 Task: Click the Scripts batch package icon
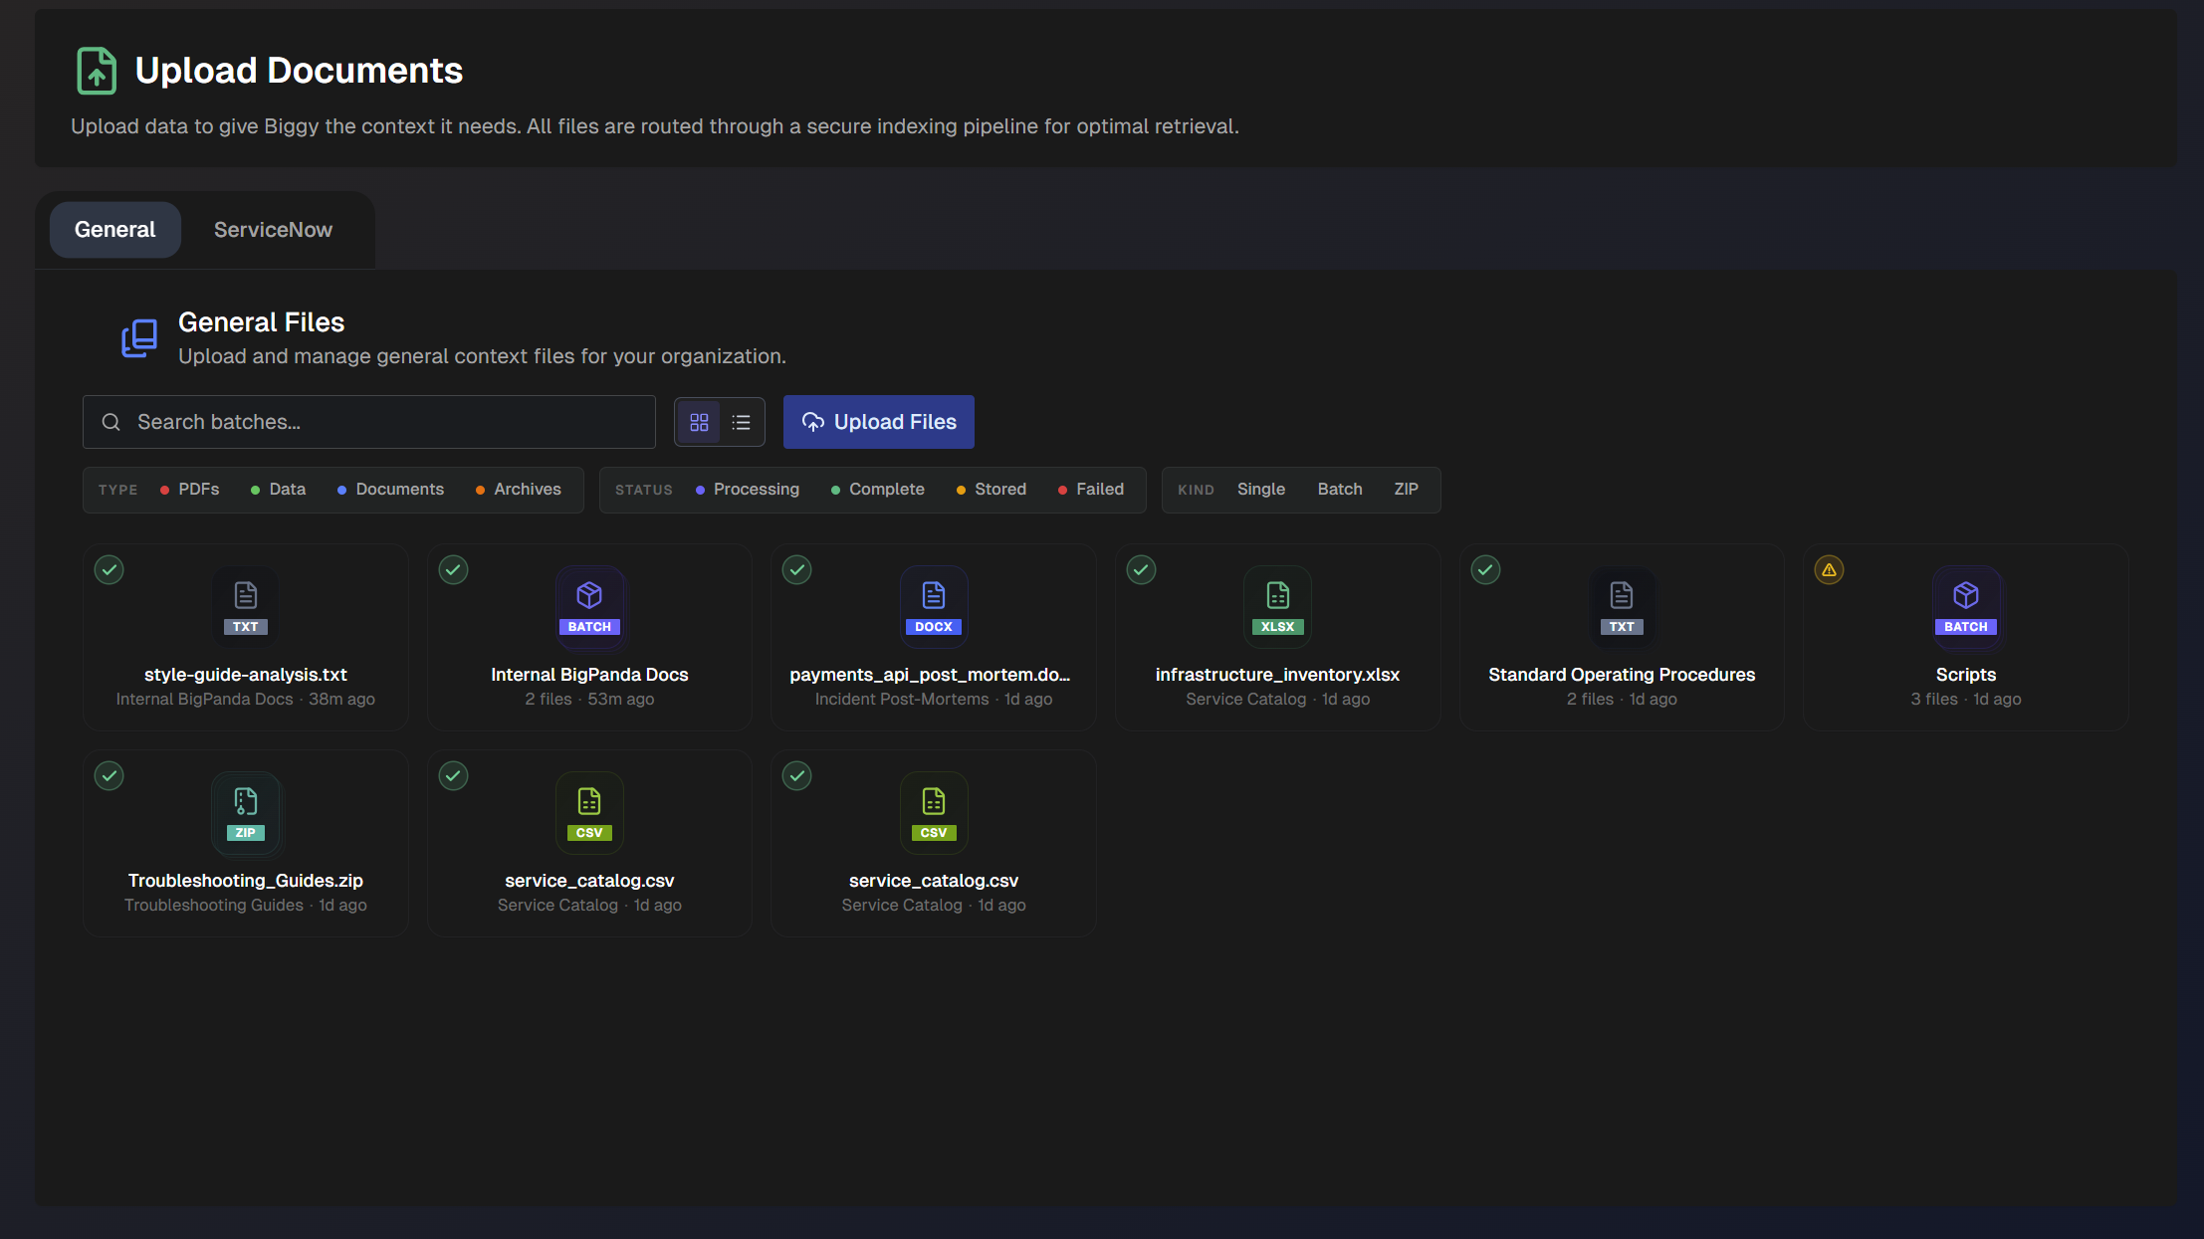coord(1966,604)
